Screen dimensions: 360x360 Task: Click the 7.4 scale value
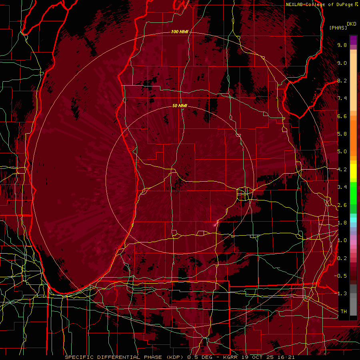342,98
